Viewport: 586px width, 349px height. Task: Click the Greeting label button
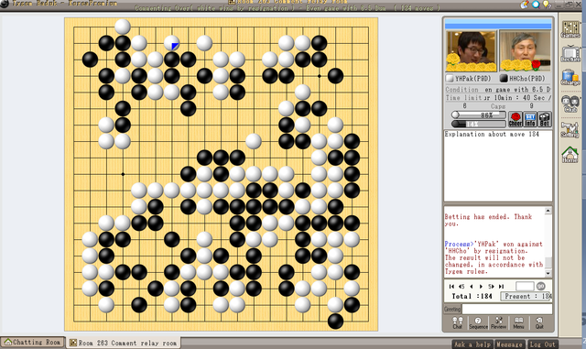click(x=452, y=309)
